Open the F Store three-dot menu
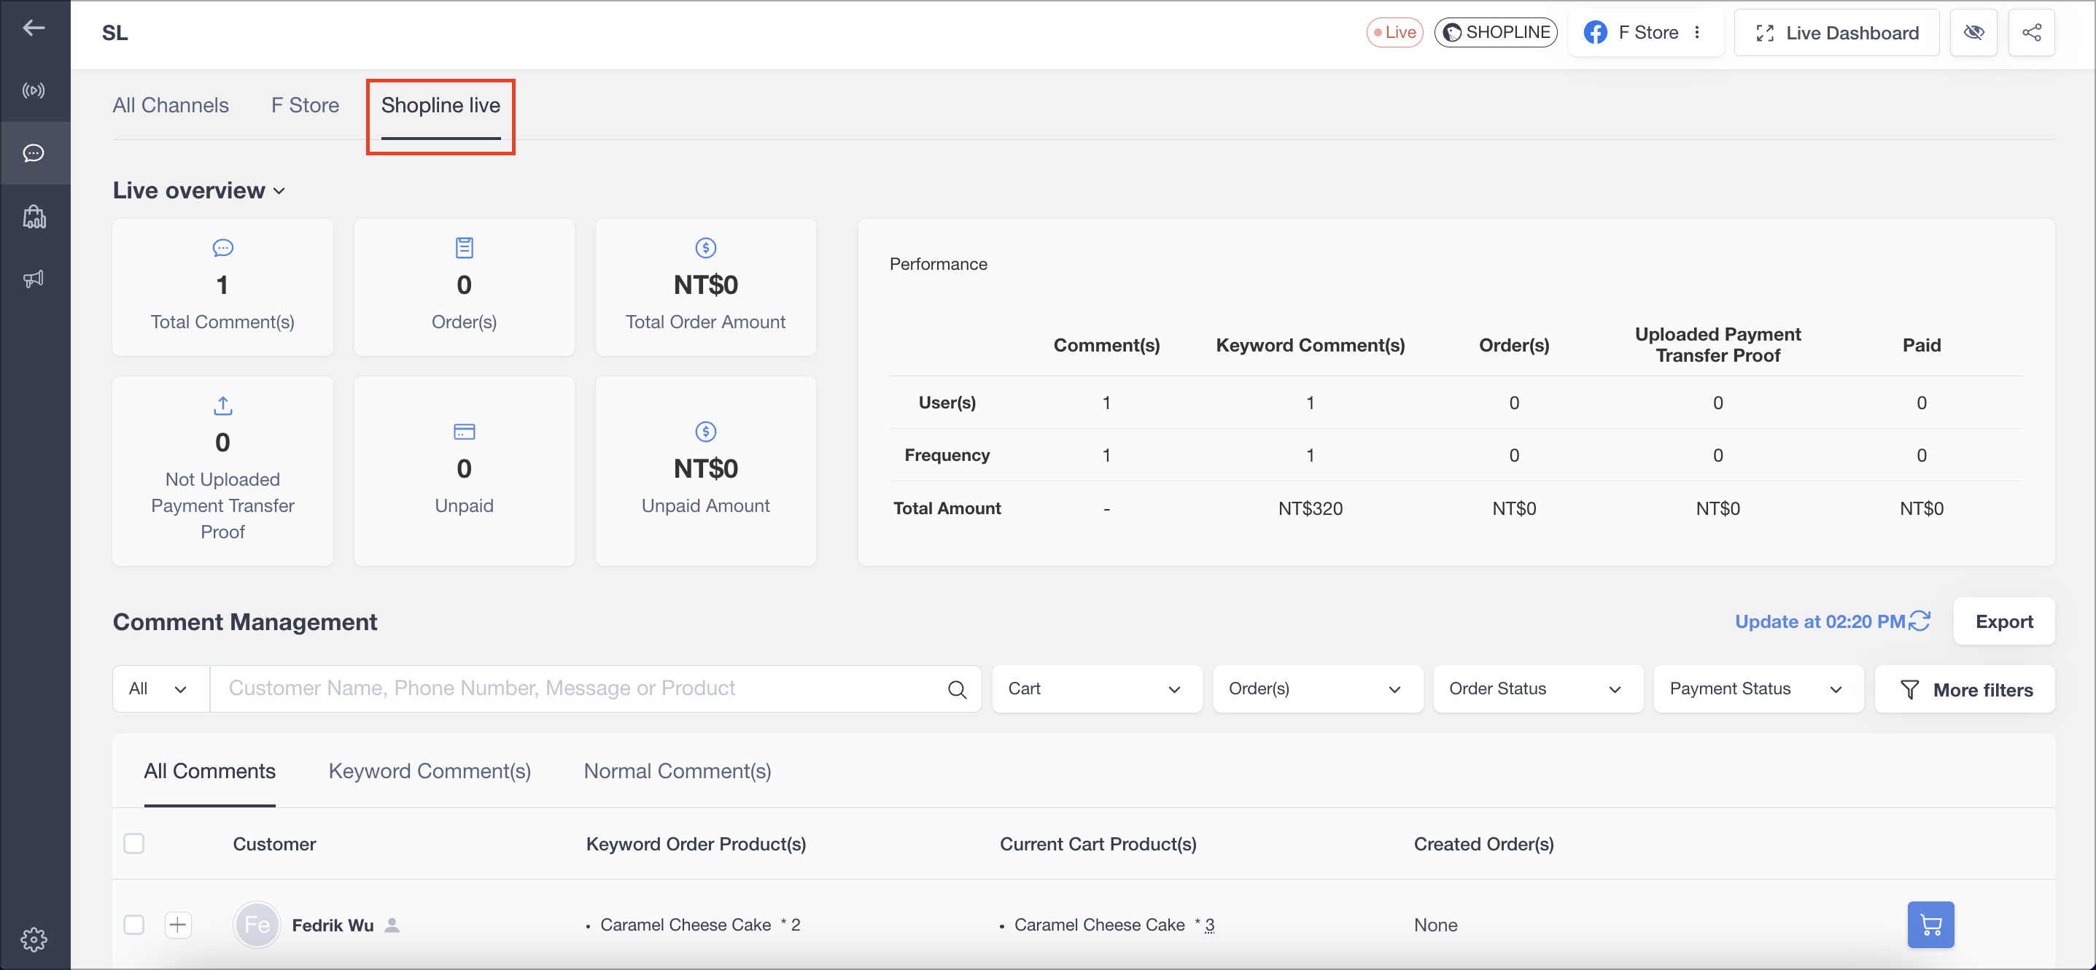The width and height of the screenshot is (2096, 970). pos(1697,33)
